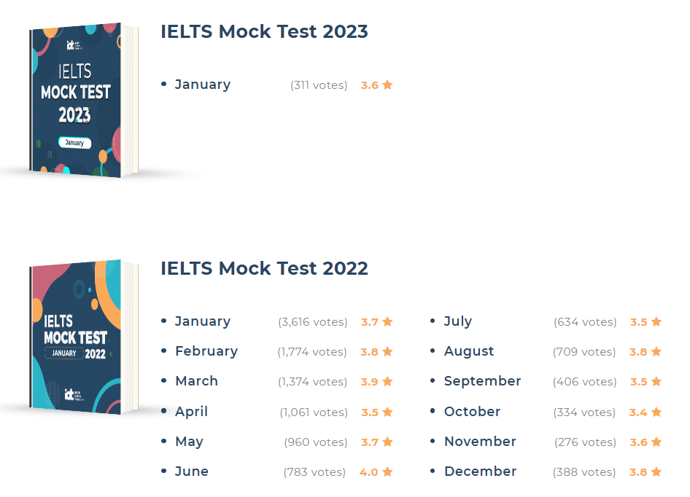Choose the May 2022 mock test
Viewport: 690px width, 497px height.
189,442
